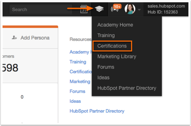This screenshot has height=126, width=191.
Task: Select Marketing Library menu item
Action: click(117, 56)
